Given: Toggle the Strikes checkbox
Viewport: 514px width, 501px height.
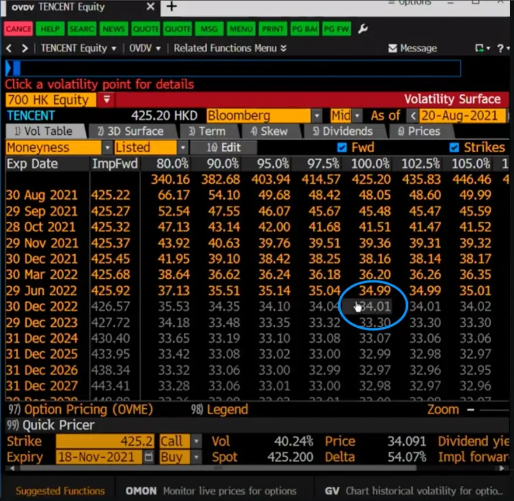Looking at the screenshot, I should (x=454, y=148).
